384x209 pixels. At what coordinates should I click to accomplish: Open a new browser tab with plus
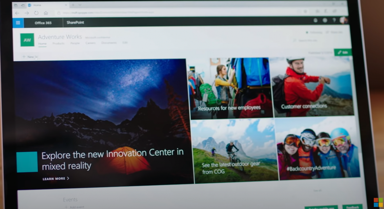73,5
